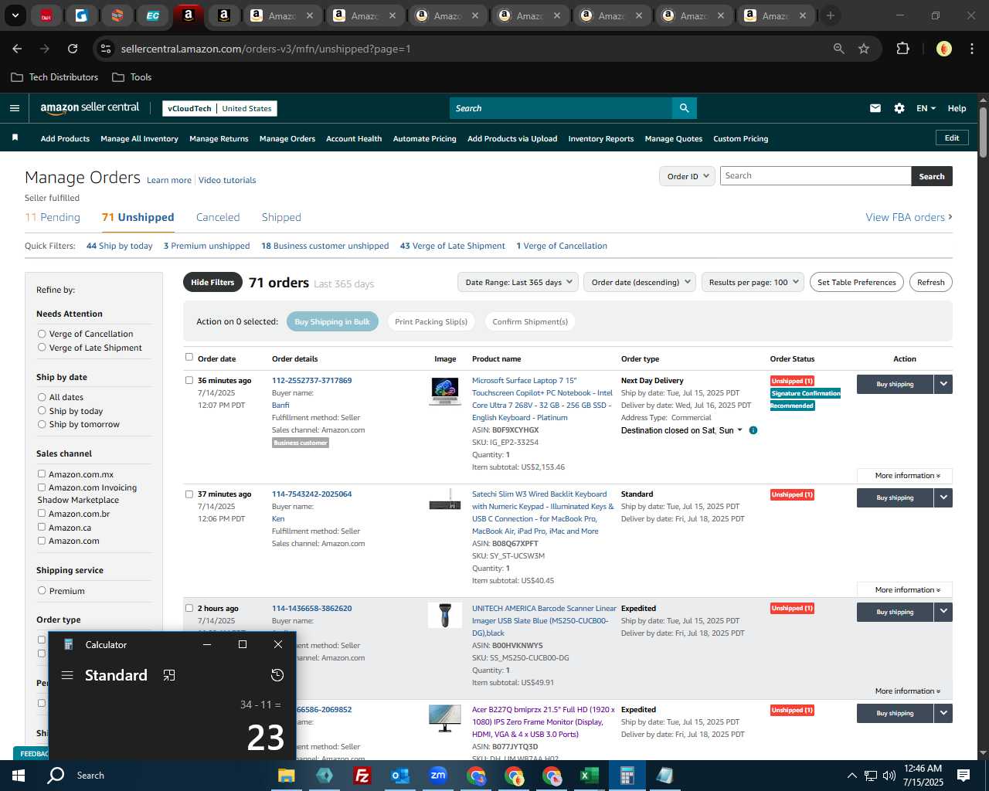
Task: Click Set Table Preferences button
Action: 857,282
